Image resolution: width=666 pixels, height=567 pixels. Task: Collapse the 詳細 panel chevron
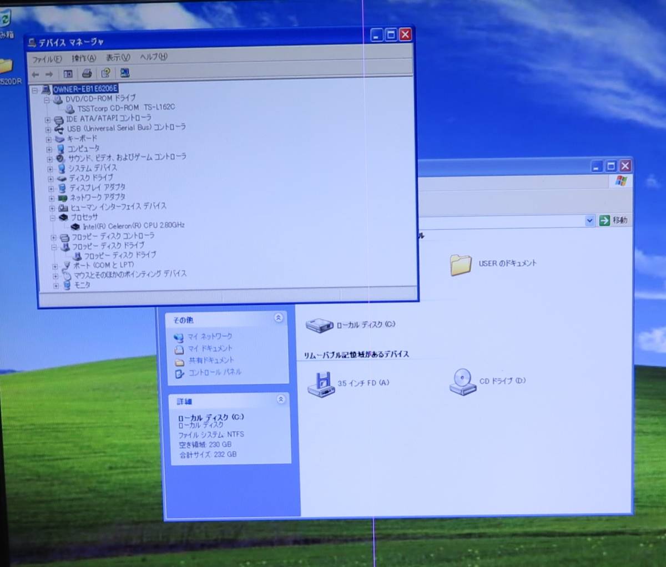coord(281,399)
